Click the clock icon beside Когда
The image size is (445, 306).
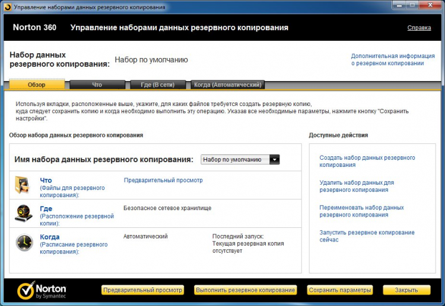point(24,242)
